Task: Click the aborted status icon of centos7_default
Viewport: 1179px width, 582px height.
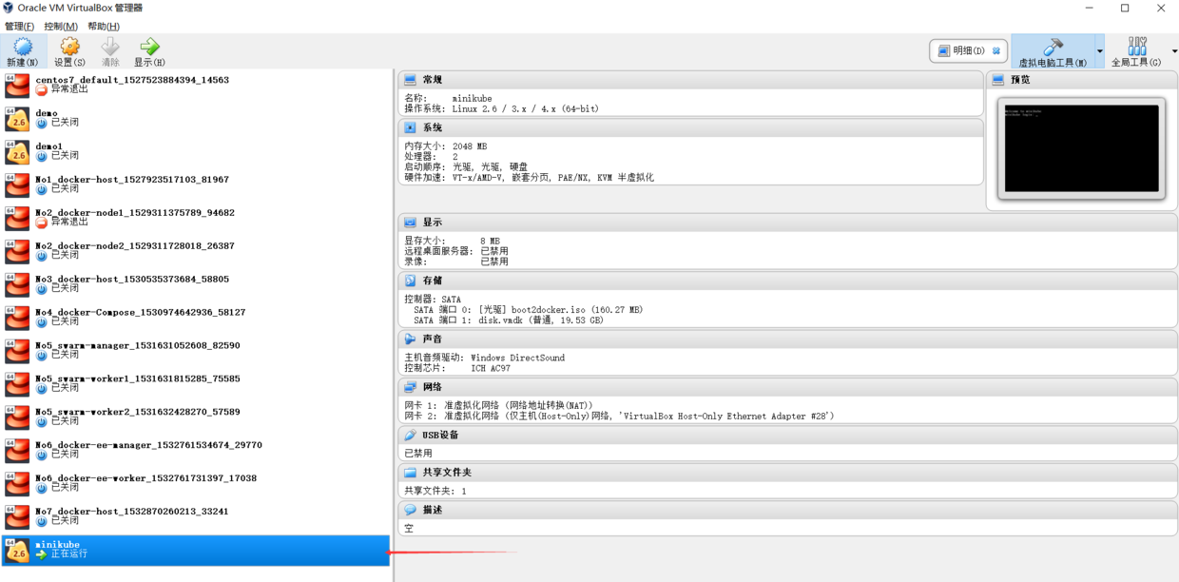Action: [x=42, y=89]
